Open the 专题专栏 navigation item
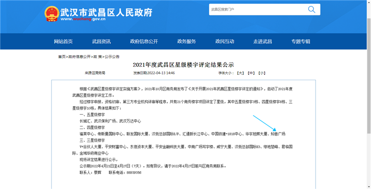The height and width of the screenshot is (189, 371). pyautogui.click(x=301, y=42)
